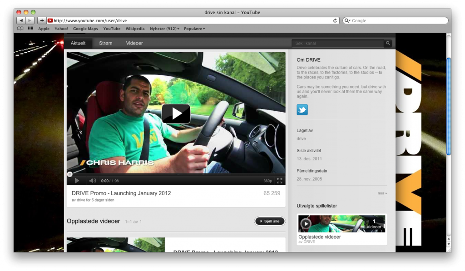Screen dimensions: 465x271
Task: Click the 65 259 view count
Action: click(x=272, y=193)
